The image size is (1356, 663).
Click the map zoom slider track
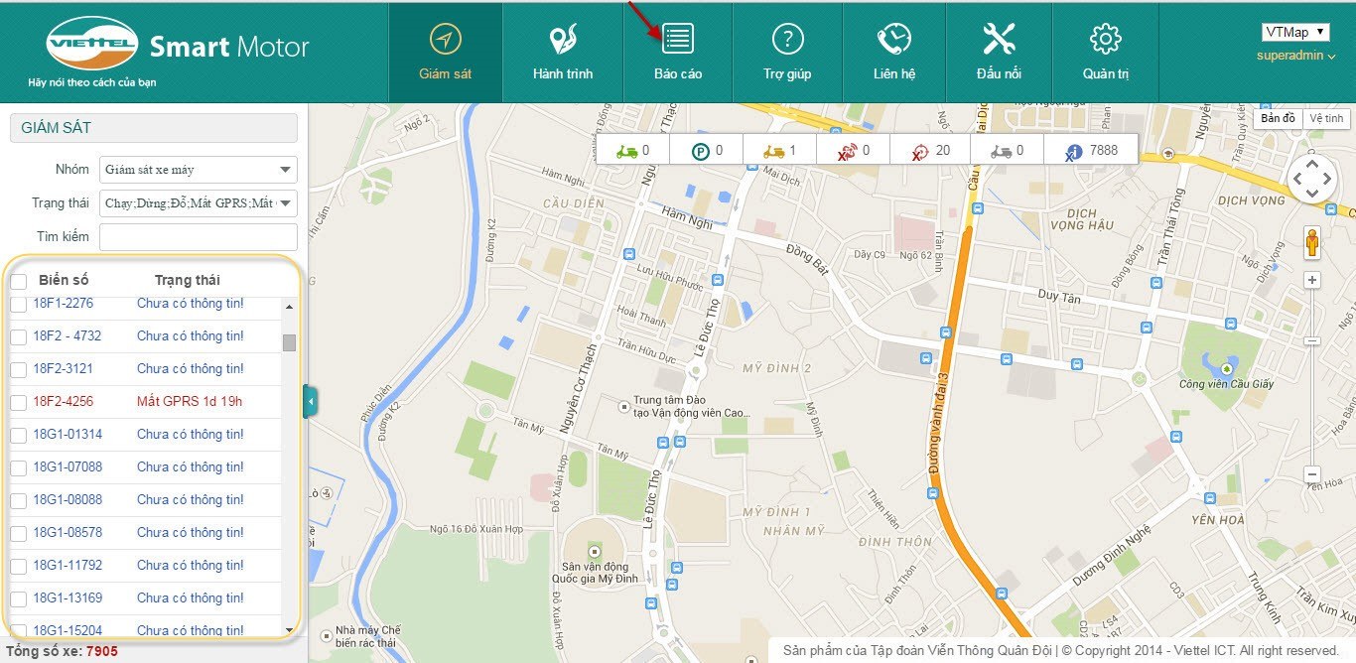1311,397
